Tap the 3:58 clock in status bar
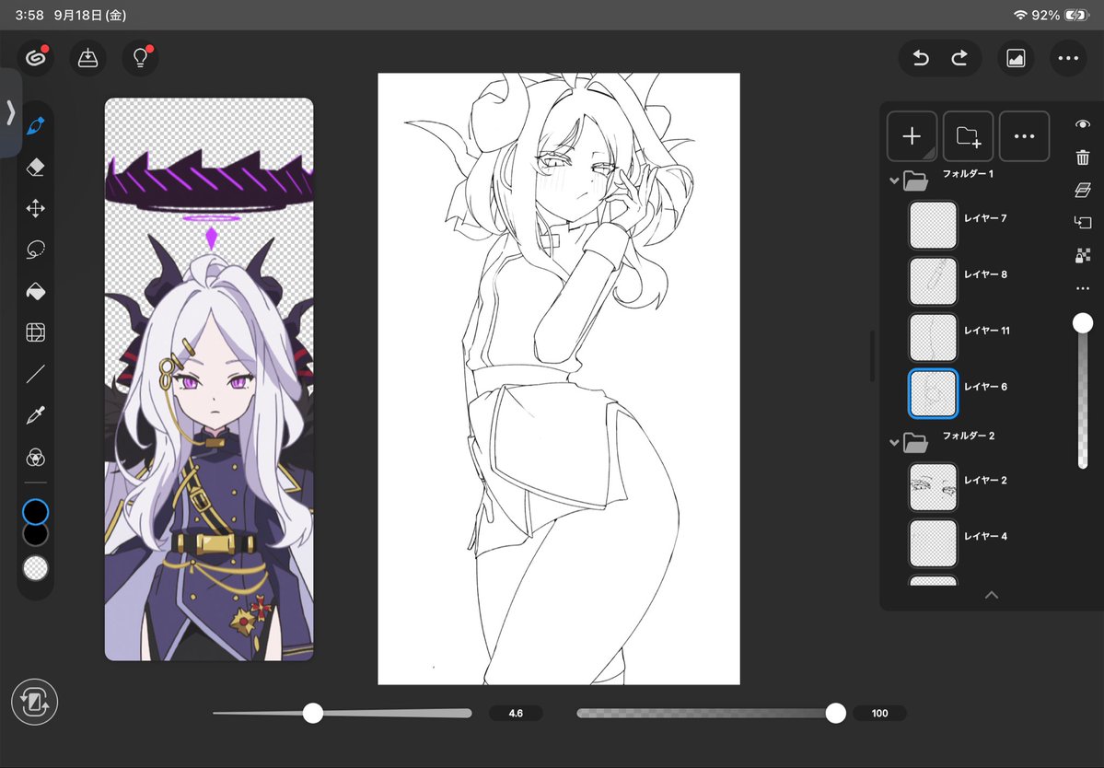Image resolution: width=1104 pixels, height=768 pixels. tap(29, 15)
